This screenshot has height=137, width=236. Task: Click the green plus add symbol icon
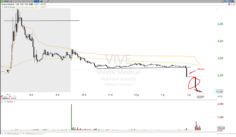[2, 2]
